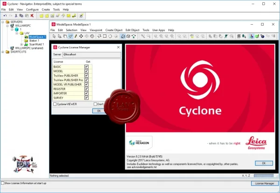Screen dimensions: 280x193
Task: Collapse the SERVERS tree node
Action: 3,22
